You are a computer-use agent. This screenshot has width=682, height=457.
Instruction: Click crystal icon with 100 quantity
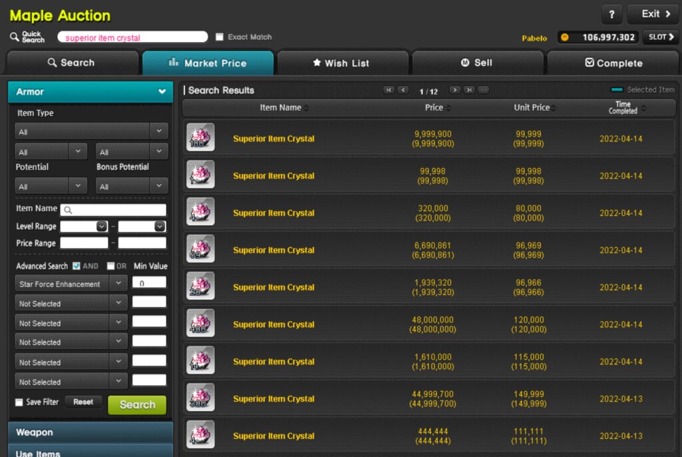tap(200, 137)
